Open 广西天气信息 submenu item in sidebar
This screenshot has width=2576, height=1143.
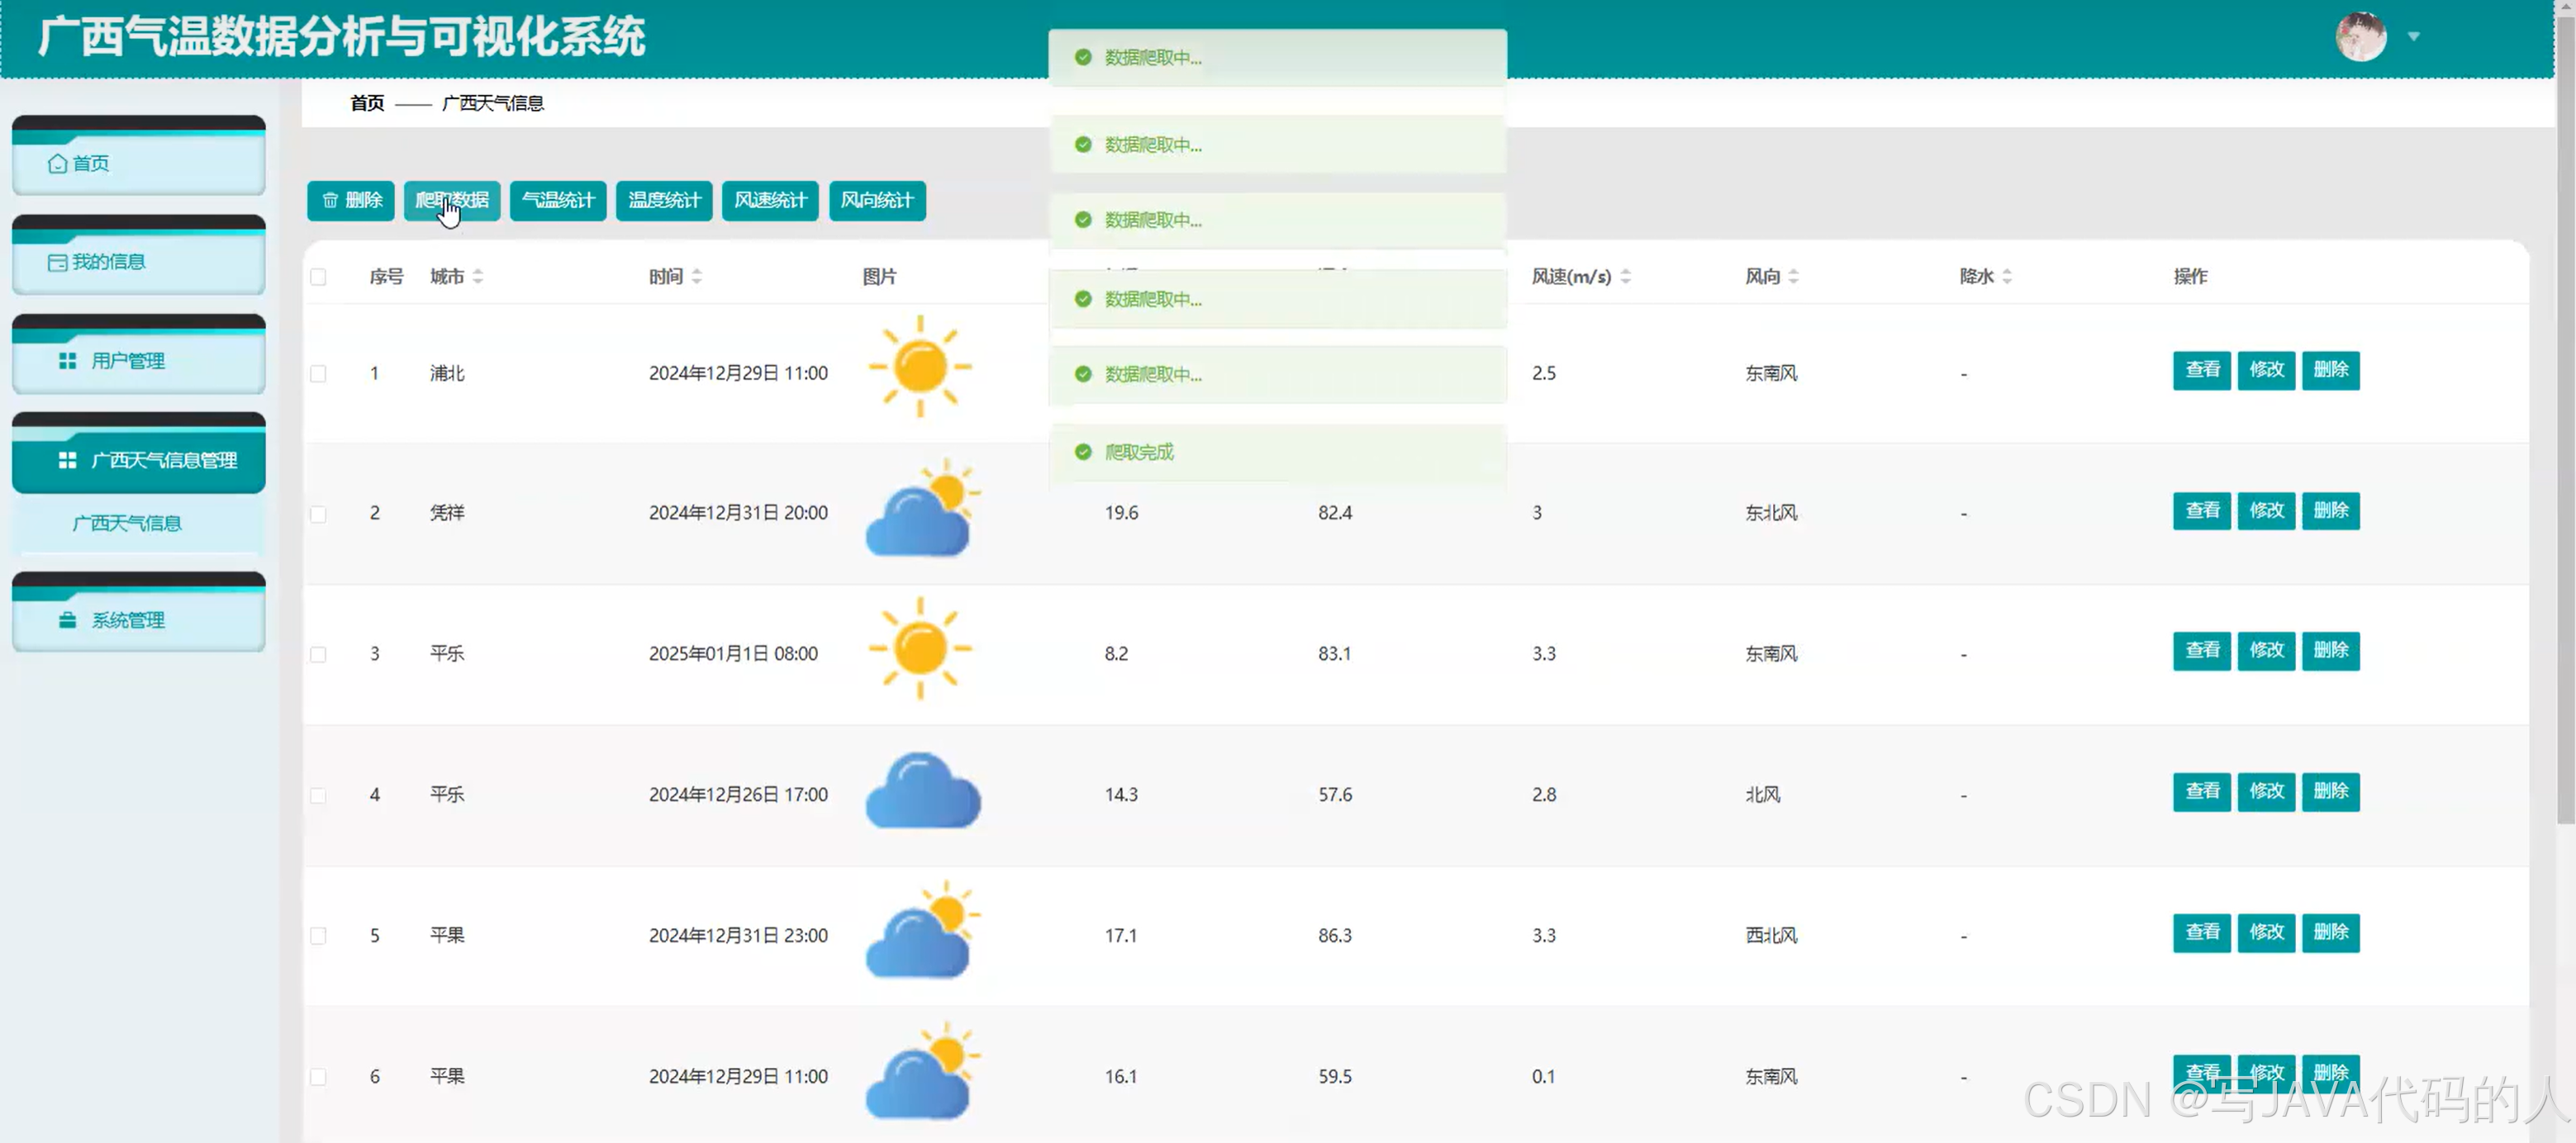tap(127, 523)
